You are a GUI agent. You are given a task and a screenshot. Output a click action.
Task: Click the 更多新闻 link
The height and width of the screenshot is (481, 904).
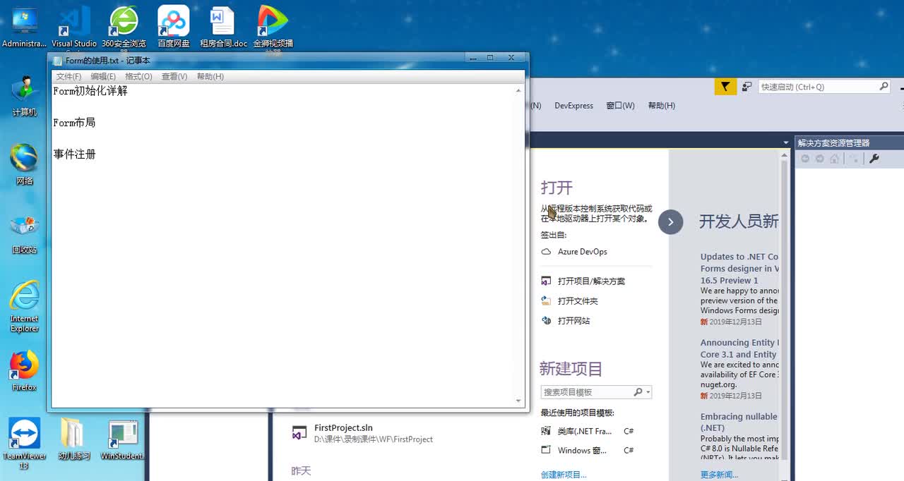click(x=719, y=475)
